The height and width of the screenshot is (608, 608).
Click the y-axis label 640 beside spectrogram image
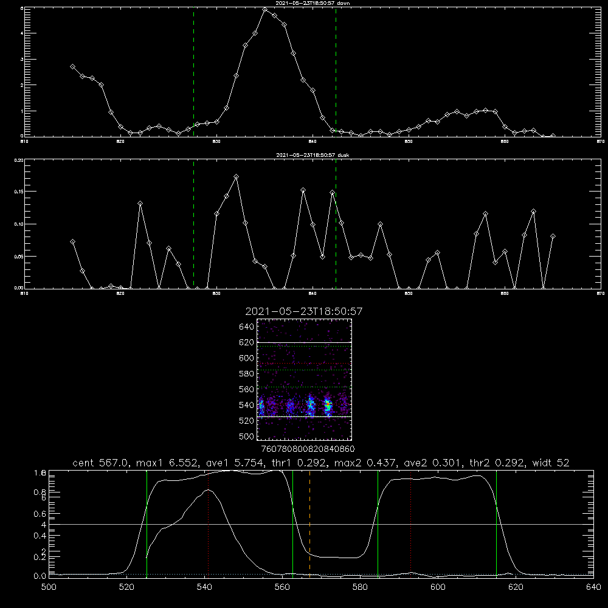[x=247, y=327]
